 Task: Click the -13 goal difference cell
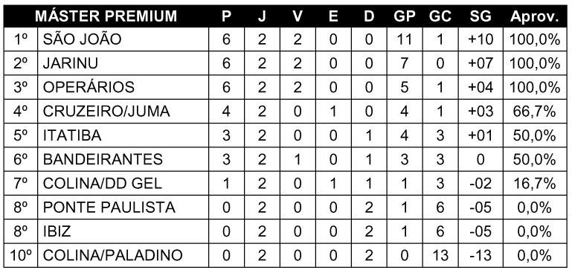481,255
